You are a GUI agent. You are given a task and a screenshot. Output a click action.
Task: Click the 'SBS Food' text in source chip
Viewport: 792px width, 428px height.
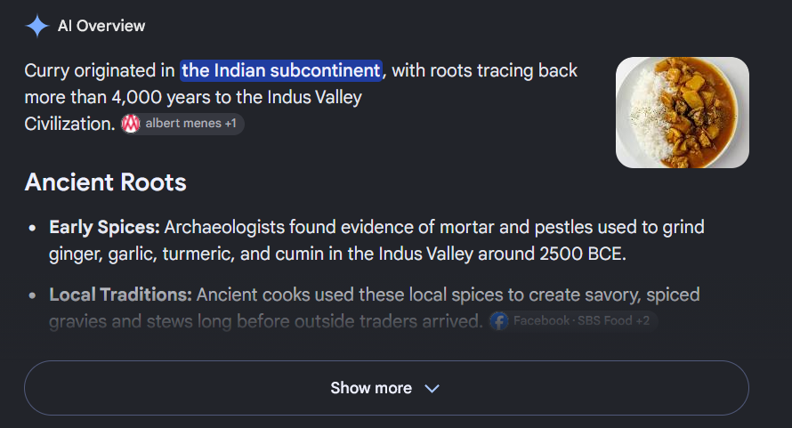(604, 321)
